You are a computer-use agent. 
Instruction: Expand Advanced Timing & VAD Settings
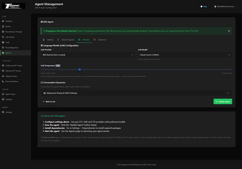tap(136, 93)
